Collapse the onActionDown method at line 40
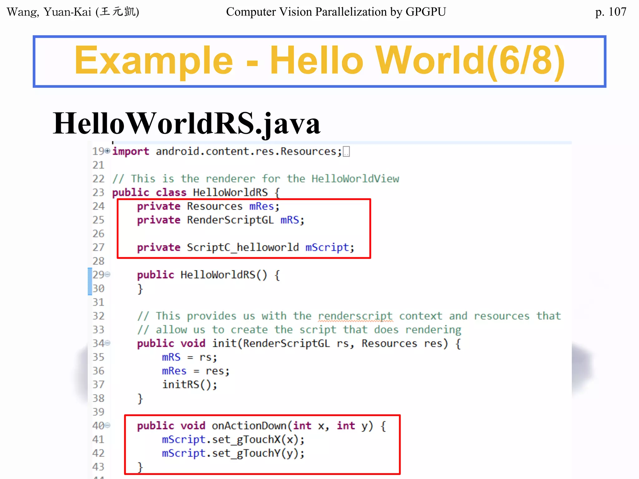Viewport: 639px width, 479px height. coord(107,425)
